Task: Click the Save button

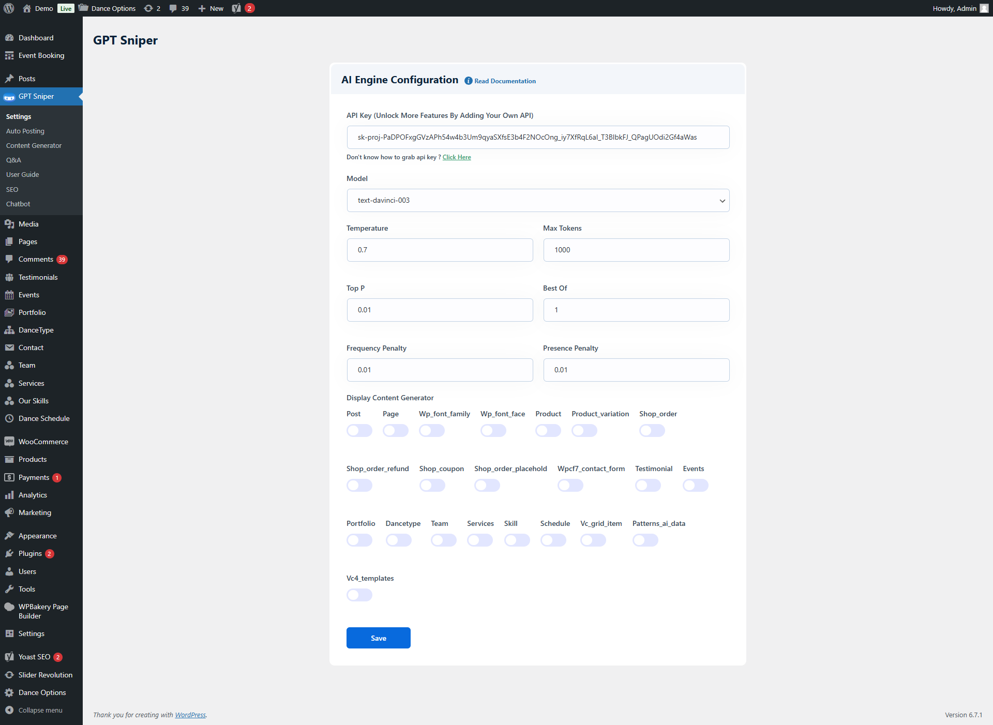Action: pyautogui.click(x=379, y=638)
